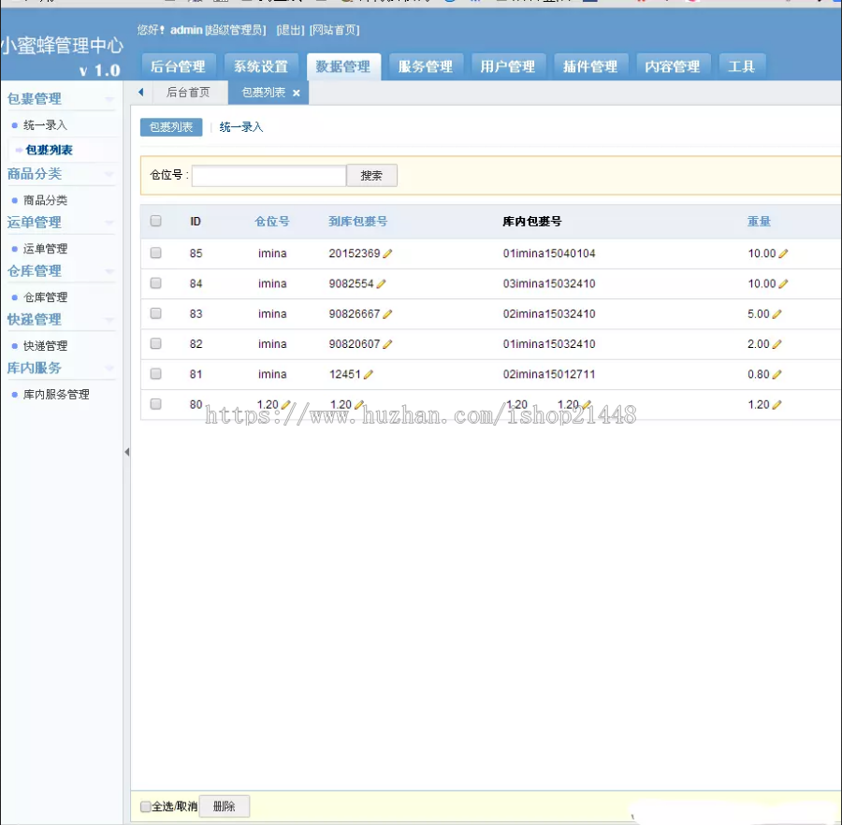This screenshot has height=825, width=842.
Task: Edit the 0.80 weight via pencil icon
Action: click(x=777, y=374)
